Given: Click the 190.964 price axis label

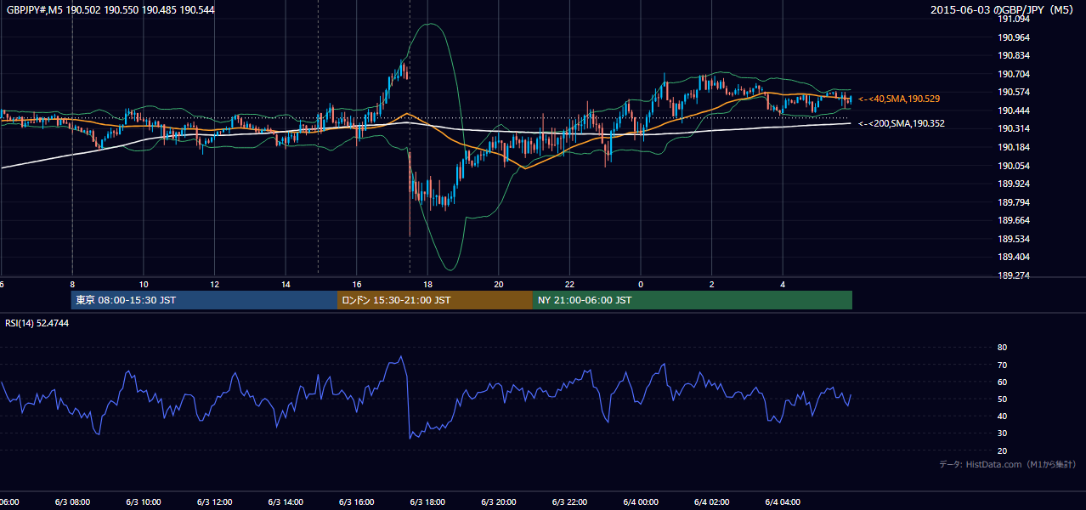Looking at the screenshot, I should (1013, 37).
